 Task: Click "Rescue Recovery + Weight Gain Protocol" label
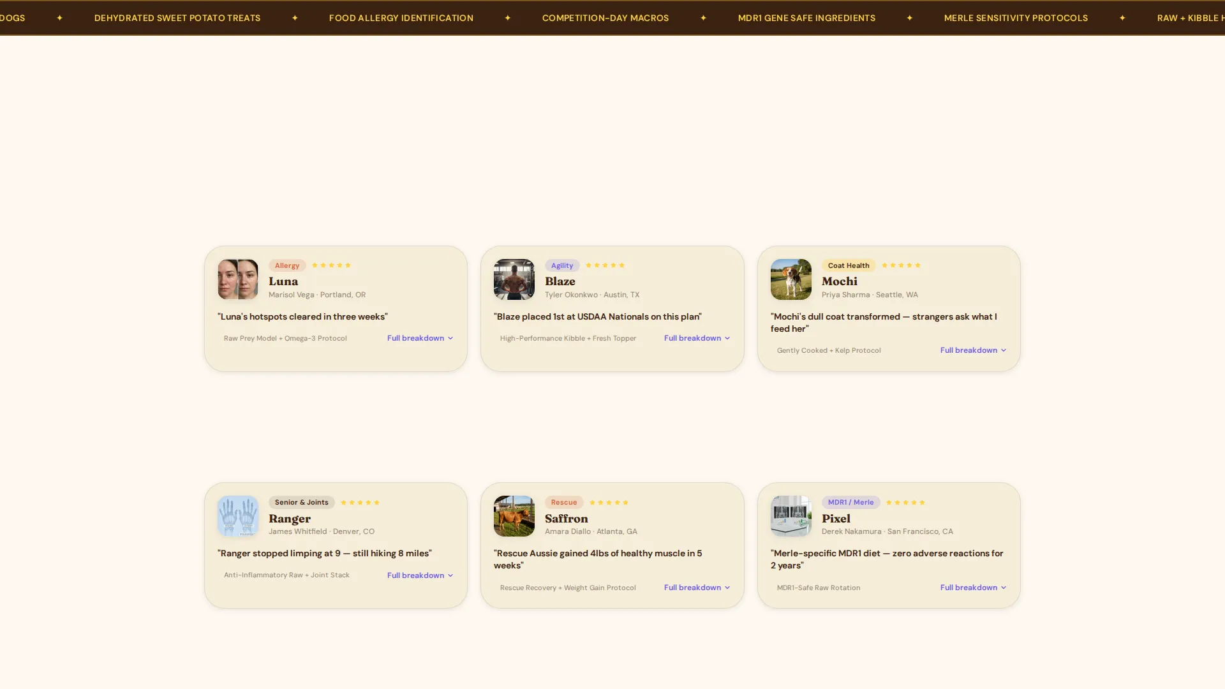point(568,588)
